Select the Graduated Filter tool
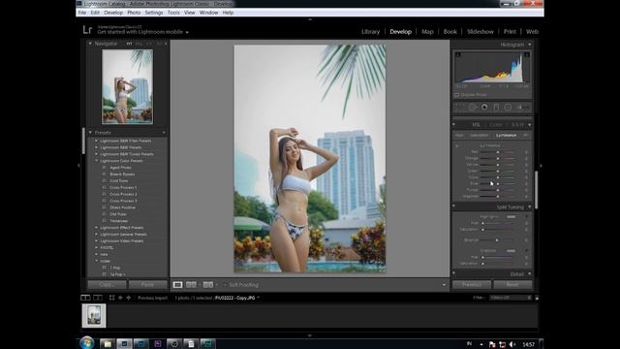Image resolution: width=620 pixels, height=349 pixels. 496,108
